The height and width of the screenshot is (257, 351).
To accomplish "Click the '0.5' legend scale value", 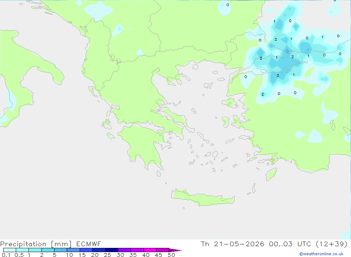I will coord(19,255).
